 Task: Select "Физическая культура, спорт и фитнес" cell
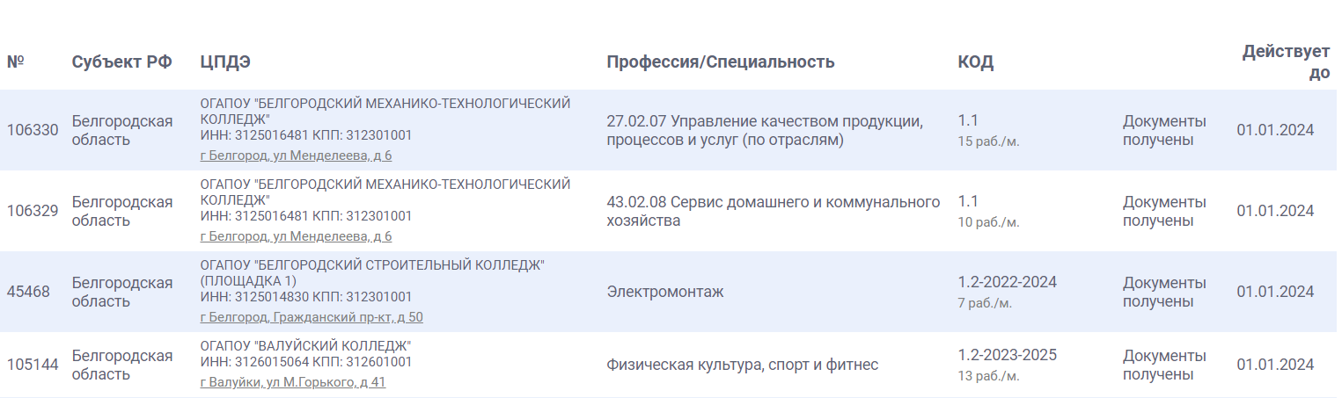742,365
